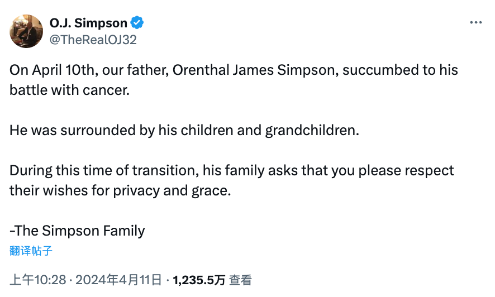Click the word 'grandchildren' in the post

(x=312, y=131)
